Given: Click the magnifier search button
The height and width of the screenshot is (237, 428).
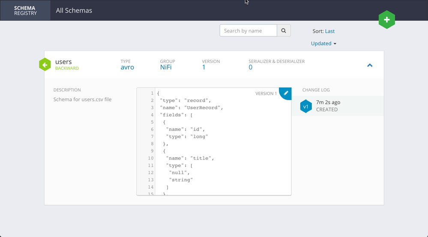Looking at the screenshot, I should pos(284,30).
